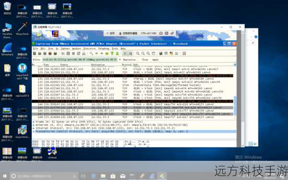
Task: Jump to the last packet
Action: coord(117,53)
